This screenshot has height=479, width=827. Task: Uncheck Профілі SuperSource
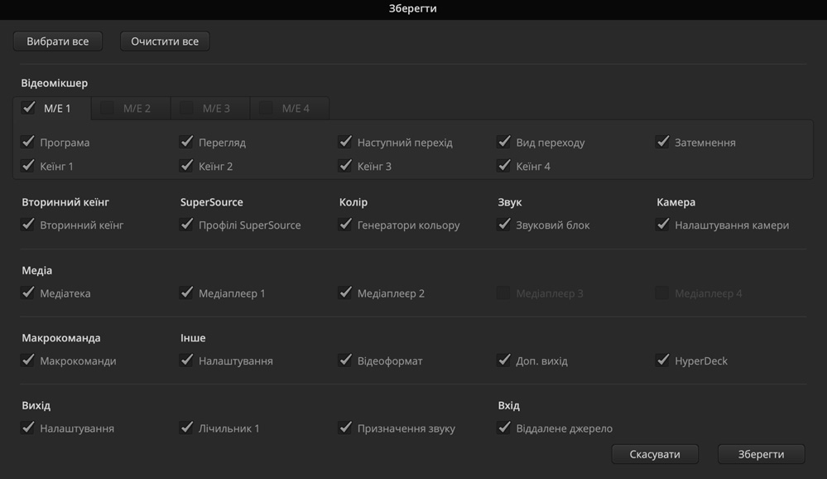(x=187, y=225)
